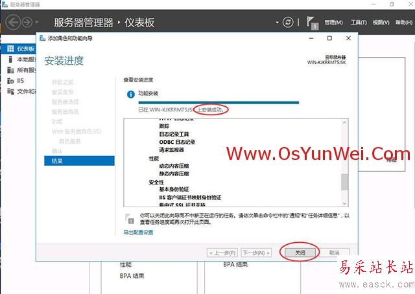The image size is (415, 294).
Task: Select the local server sidebar item
Action: 18,60
